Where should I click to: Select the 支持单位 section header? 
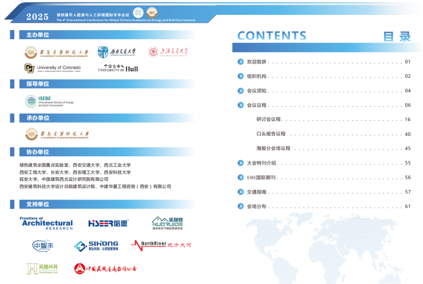pos(38,204)
